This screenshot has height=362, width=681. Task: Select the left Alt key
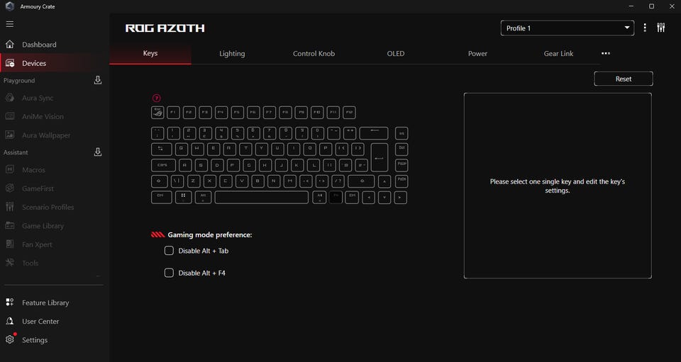[203, 197]
